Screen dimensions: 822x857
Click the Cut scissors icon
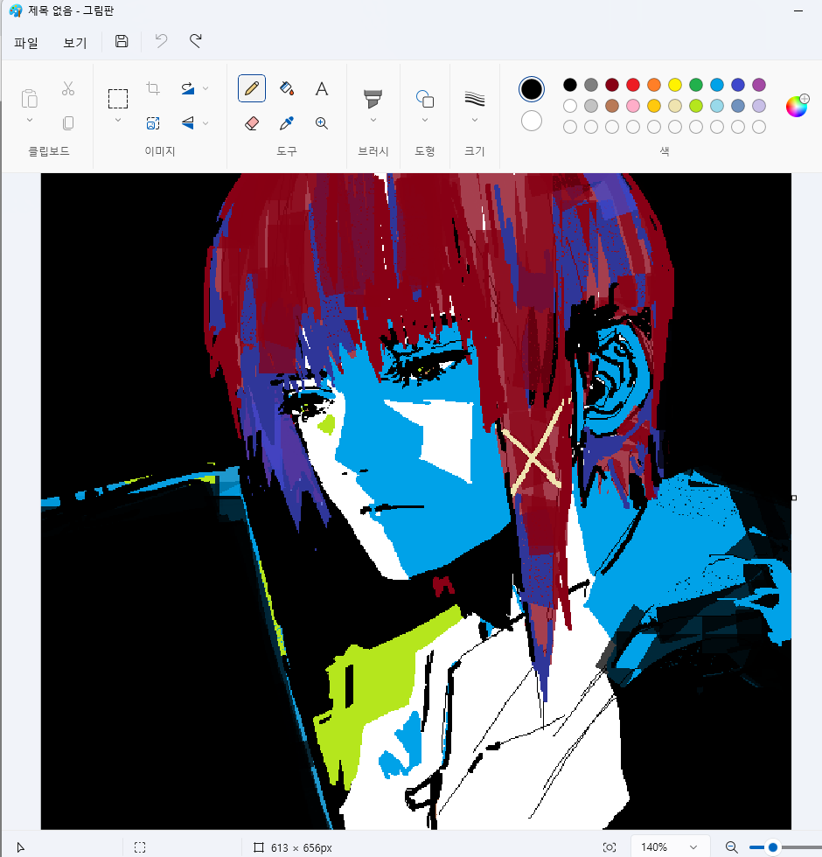(x=68, y=88)
